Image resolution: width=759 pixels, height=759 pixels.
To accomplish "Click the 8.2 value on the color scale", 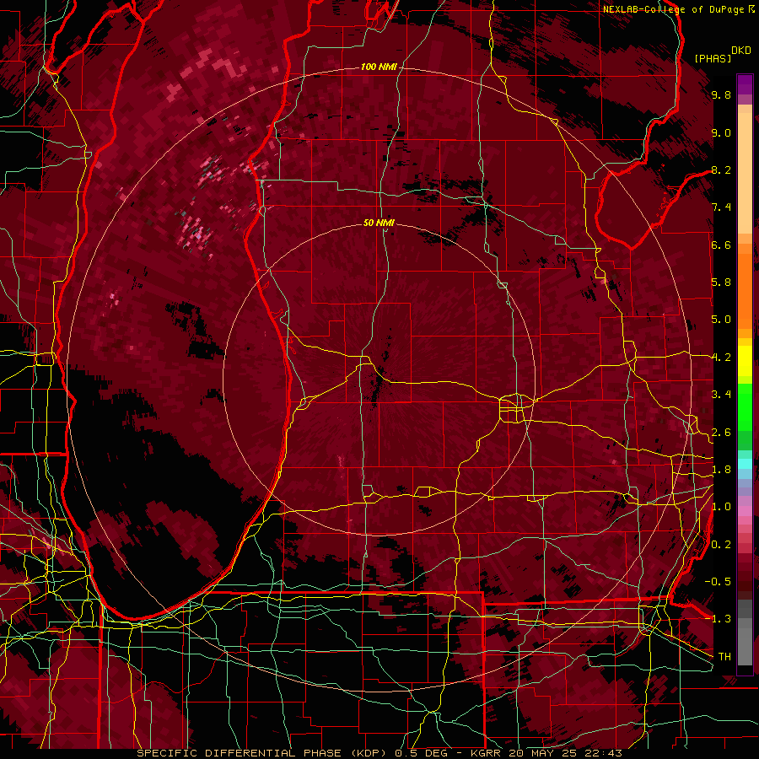I will pos(721,170).
